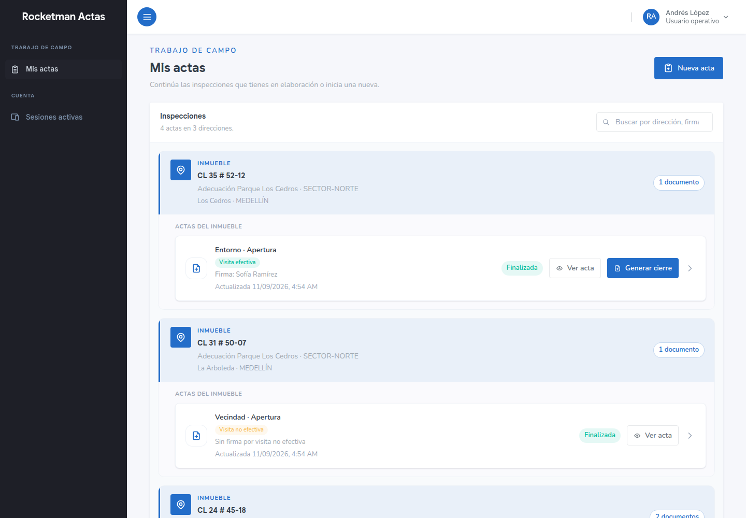Click the La Arboleda · MEDELLÍN location text
The width and height of the screenshot is (746, 518).
(235, 368)
